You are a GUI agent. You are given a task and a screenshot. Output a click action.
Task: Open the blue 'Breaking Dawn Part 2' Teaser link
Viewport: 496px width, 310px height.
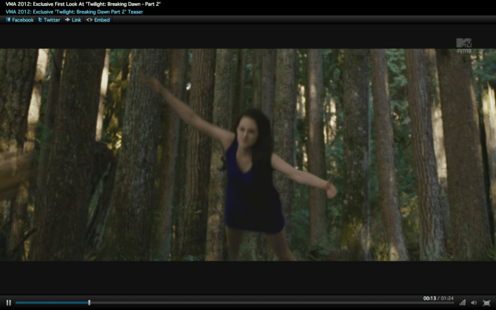click(x=74, y=11)
